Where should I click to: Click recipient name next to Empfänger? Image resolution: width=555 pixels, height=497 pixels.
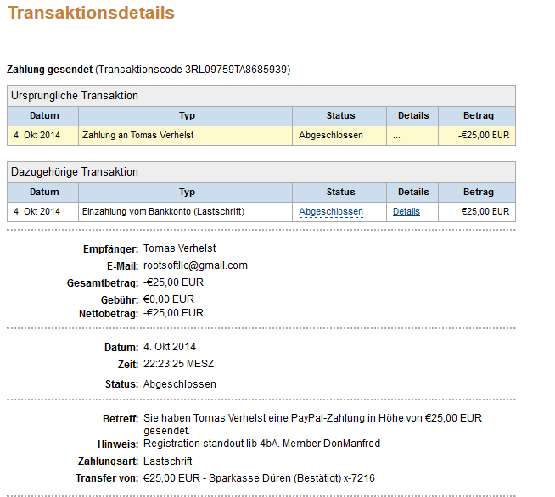coord(180,248)
